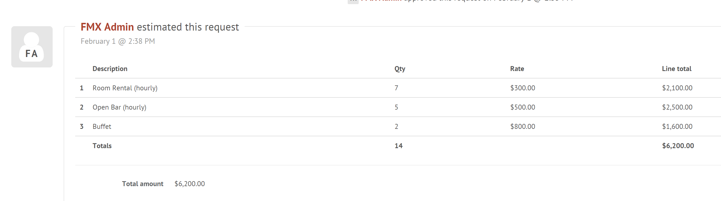This screenshot has height=201, width=721.
Task: Click the $2,100.00 line total
Action: click(677, 88)
